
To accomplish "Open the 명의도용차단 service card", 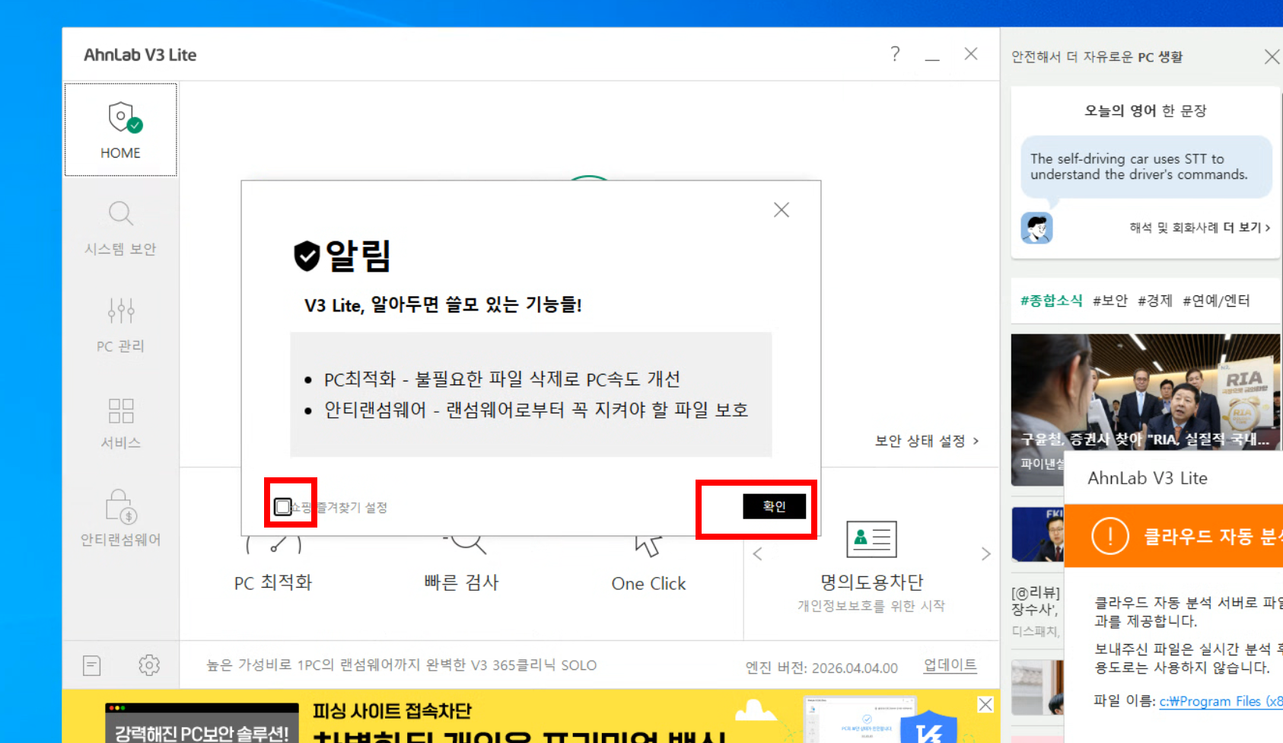I will 871,567.
